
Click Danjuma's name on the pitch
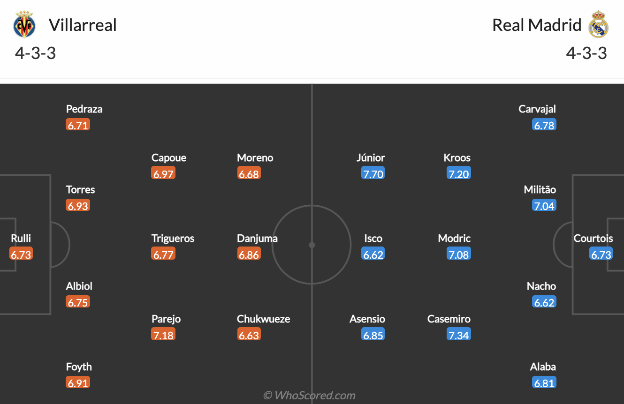coord(257,238)
